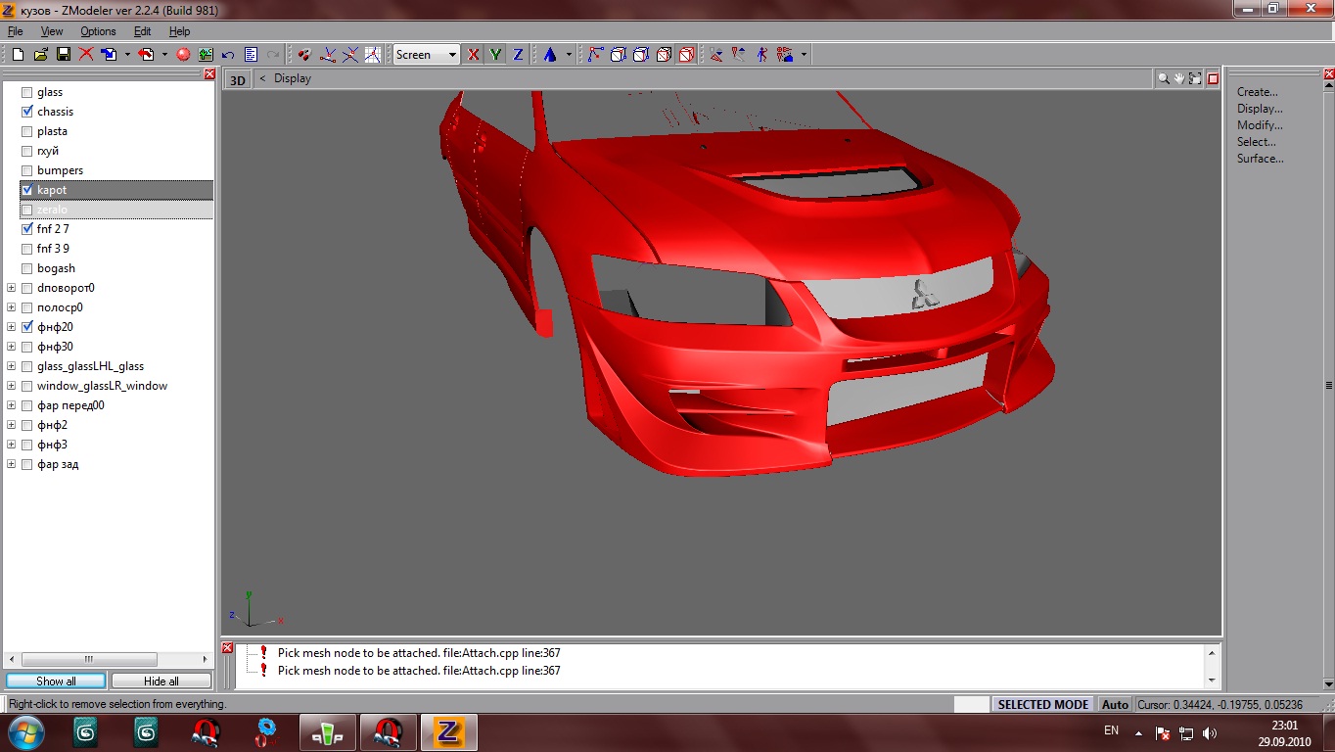Click the Hide all button
Image resolution: width=1335 pixels, height=752 pixels.
click(x=161, y=681)
